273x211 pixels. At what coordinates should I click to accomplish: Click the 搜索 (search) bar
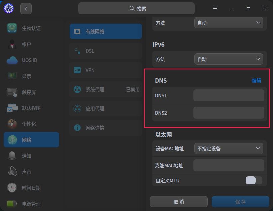[136, 8]
